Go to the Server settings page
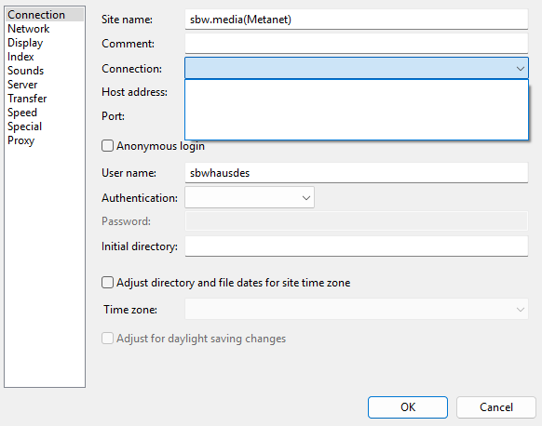The image size is (542, 426). 22,85
